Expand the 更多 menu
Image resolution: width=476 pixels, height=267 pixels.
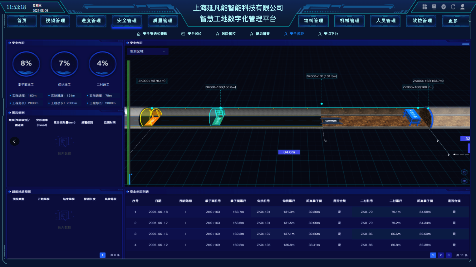pos(453,21)
